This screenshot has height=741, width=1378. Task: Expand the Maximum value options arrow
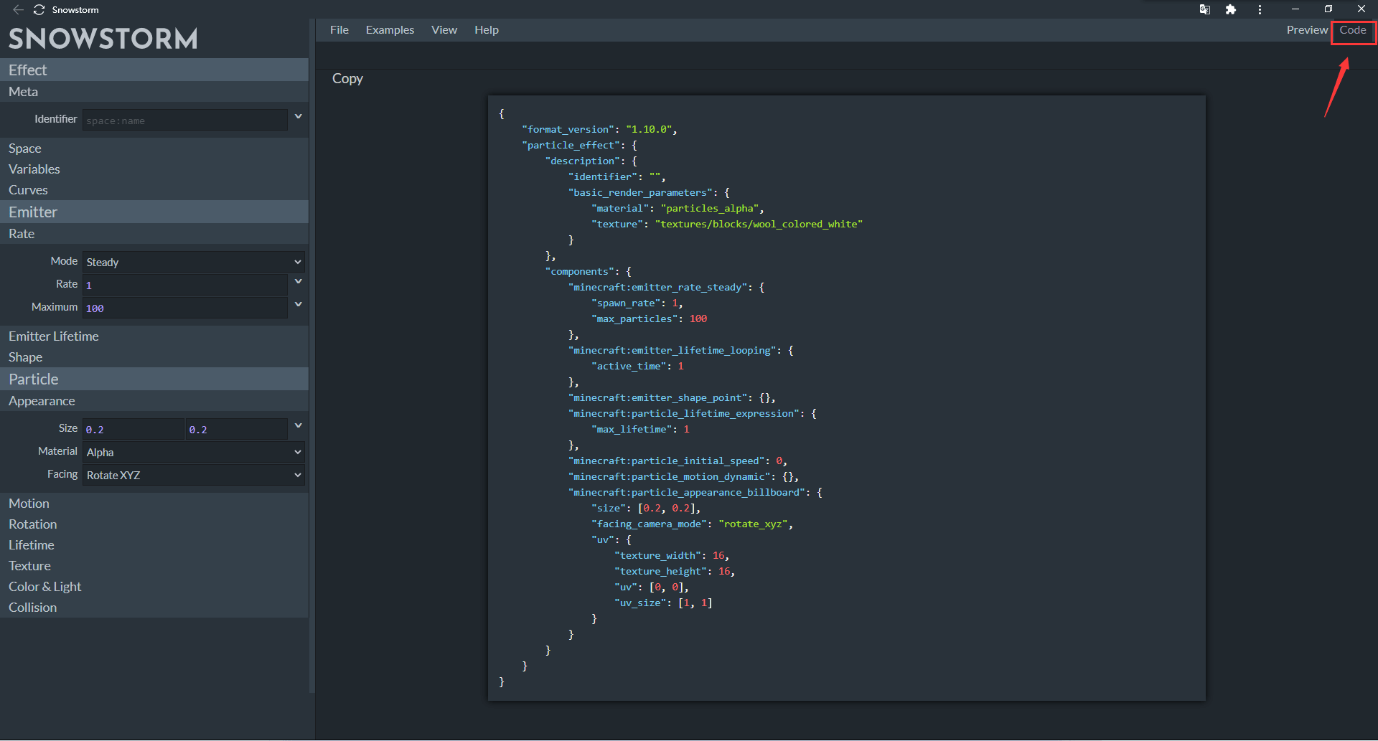tap(298, 305)
